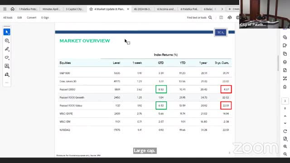The width and height of the screenshot is (290, 163).
Task: Open the E-Sign menu
Action: pyautogui.click(x=45, y=18)
